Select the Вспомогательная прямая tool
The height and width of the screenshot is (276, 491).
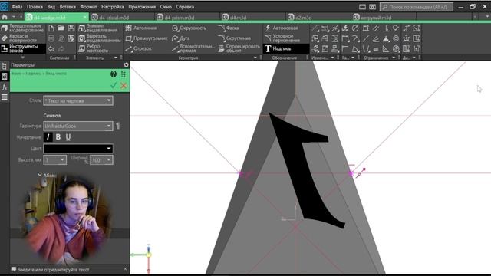[193, 48]
